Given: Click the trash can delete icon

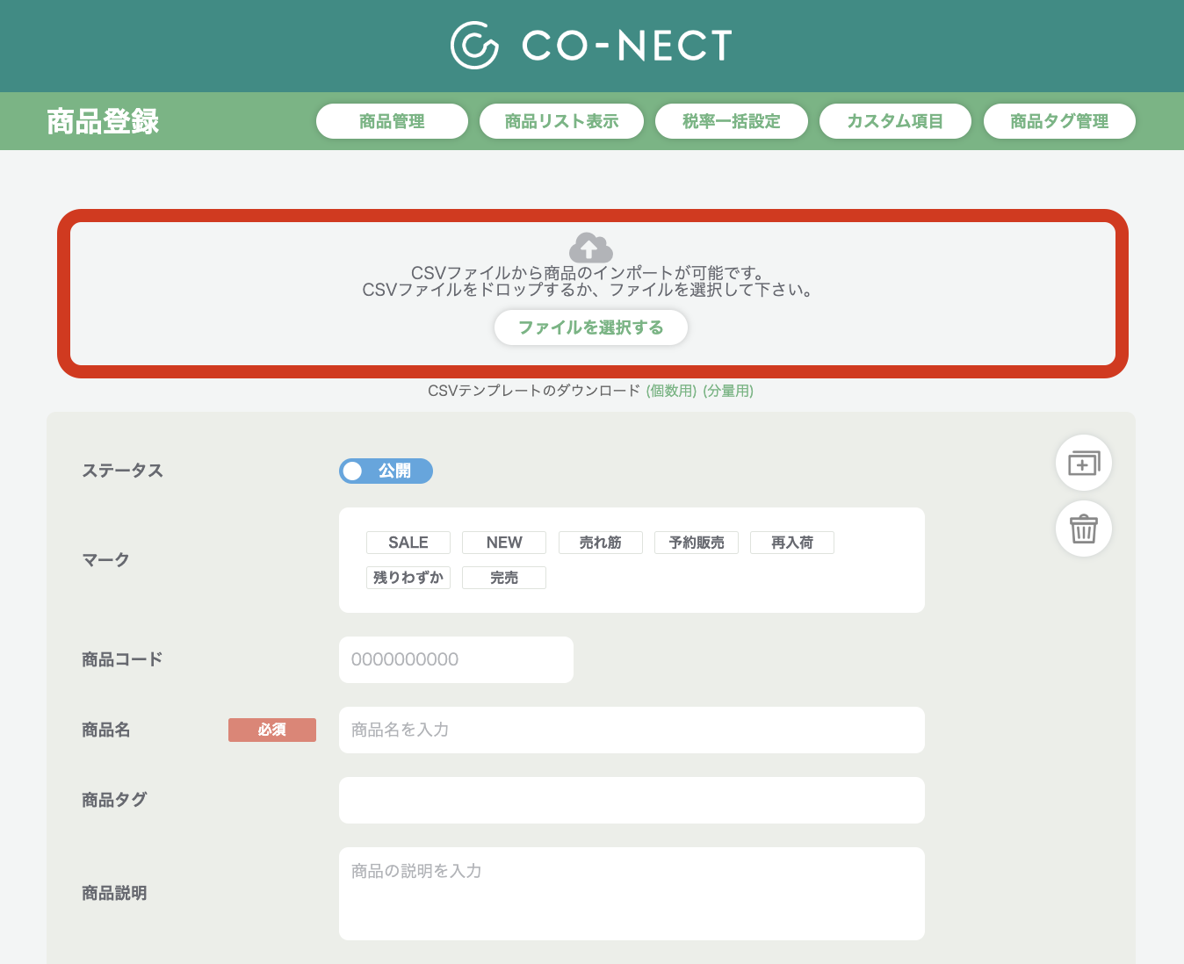Looking at the screenshot, I should click(1083, 529).
